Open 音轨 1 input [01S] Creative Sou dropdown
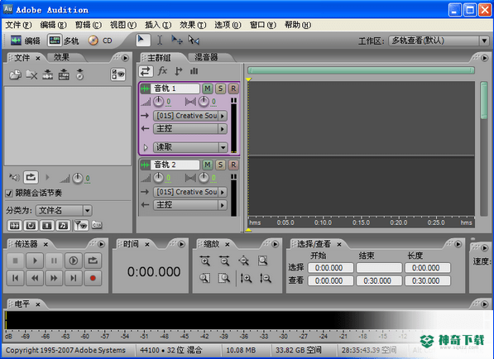 tap(190, 116)
